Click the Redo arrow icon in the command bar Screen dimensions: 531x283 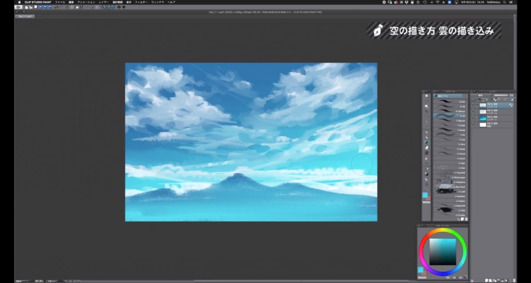click(61, 7)
